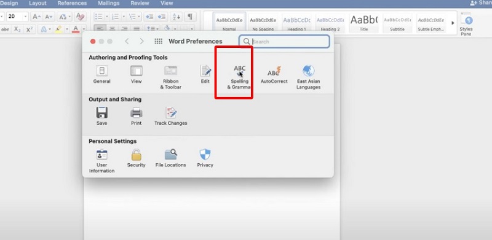This screenshot has width=492, height=240.
Task: Decrease font size in ribbon
Action: pyautogui.click(x=49, y=17)
